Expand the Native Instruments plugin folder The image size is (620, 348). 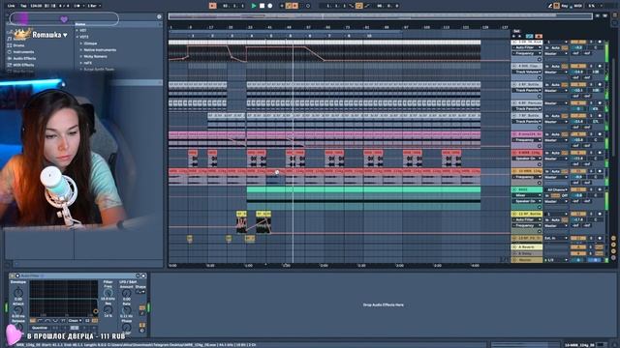tap(81, 50)
